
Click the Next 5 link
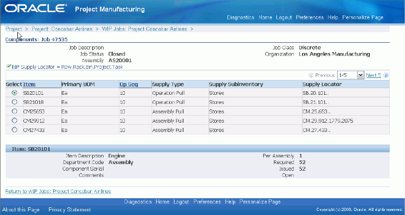point(373,75)
